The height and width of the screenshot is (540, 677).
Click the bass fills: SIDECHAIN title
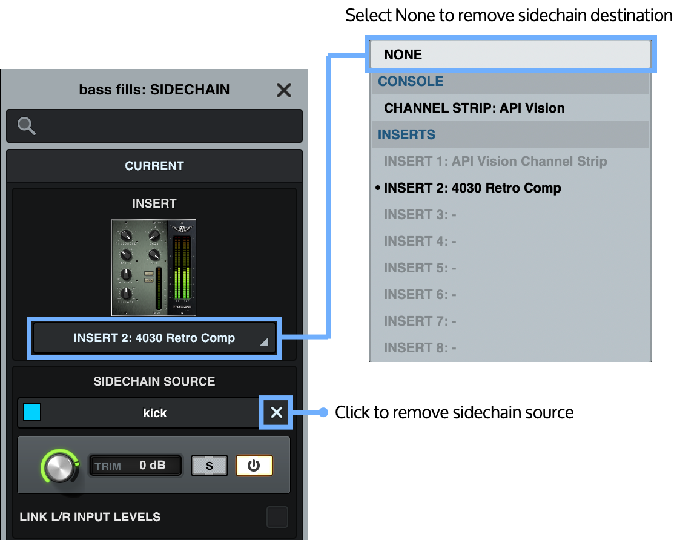click(x=154, y=90)
